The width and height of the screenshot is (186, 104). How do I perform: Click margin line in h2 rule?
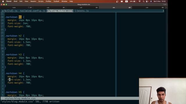26,39
